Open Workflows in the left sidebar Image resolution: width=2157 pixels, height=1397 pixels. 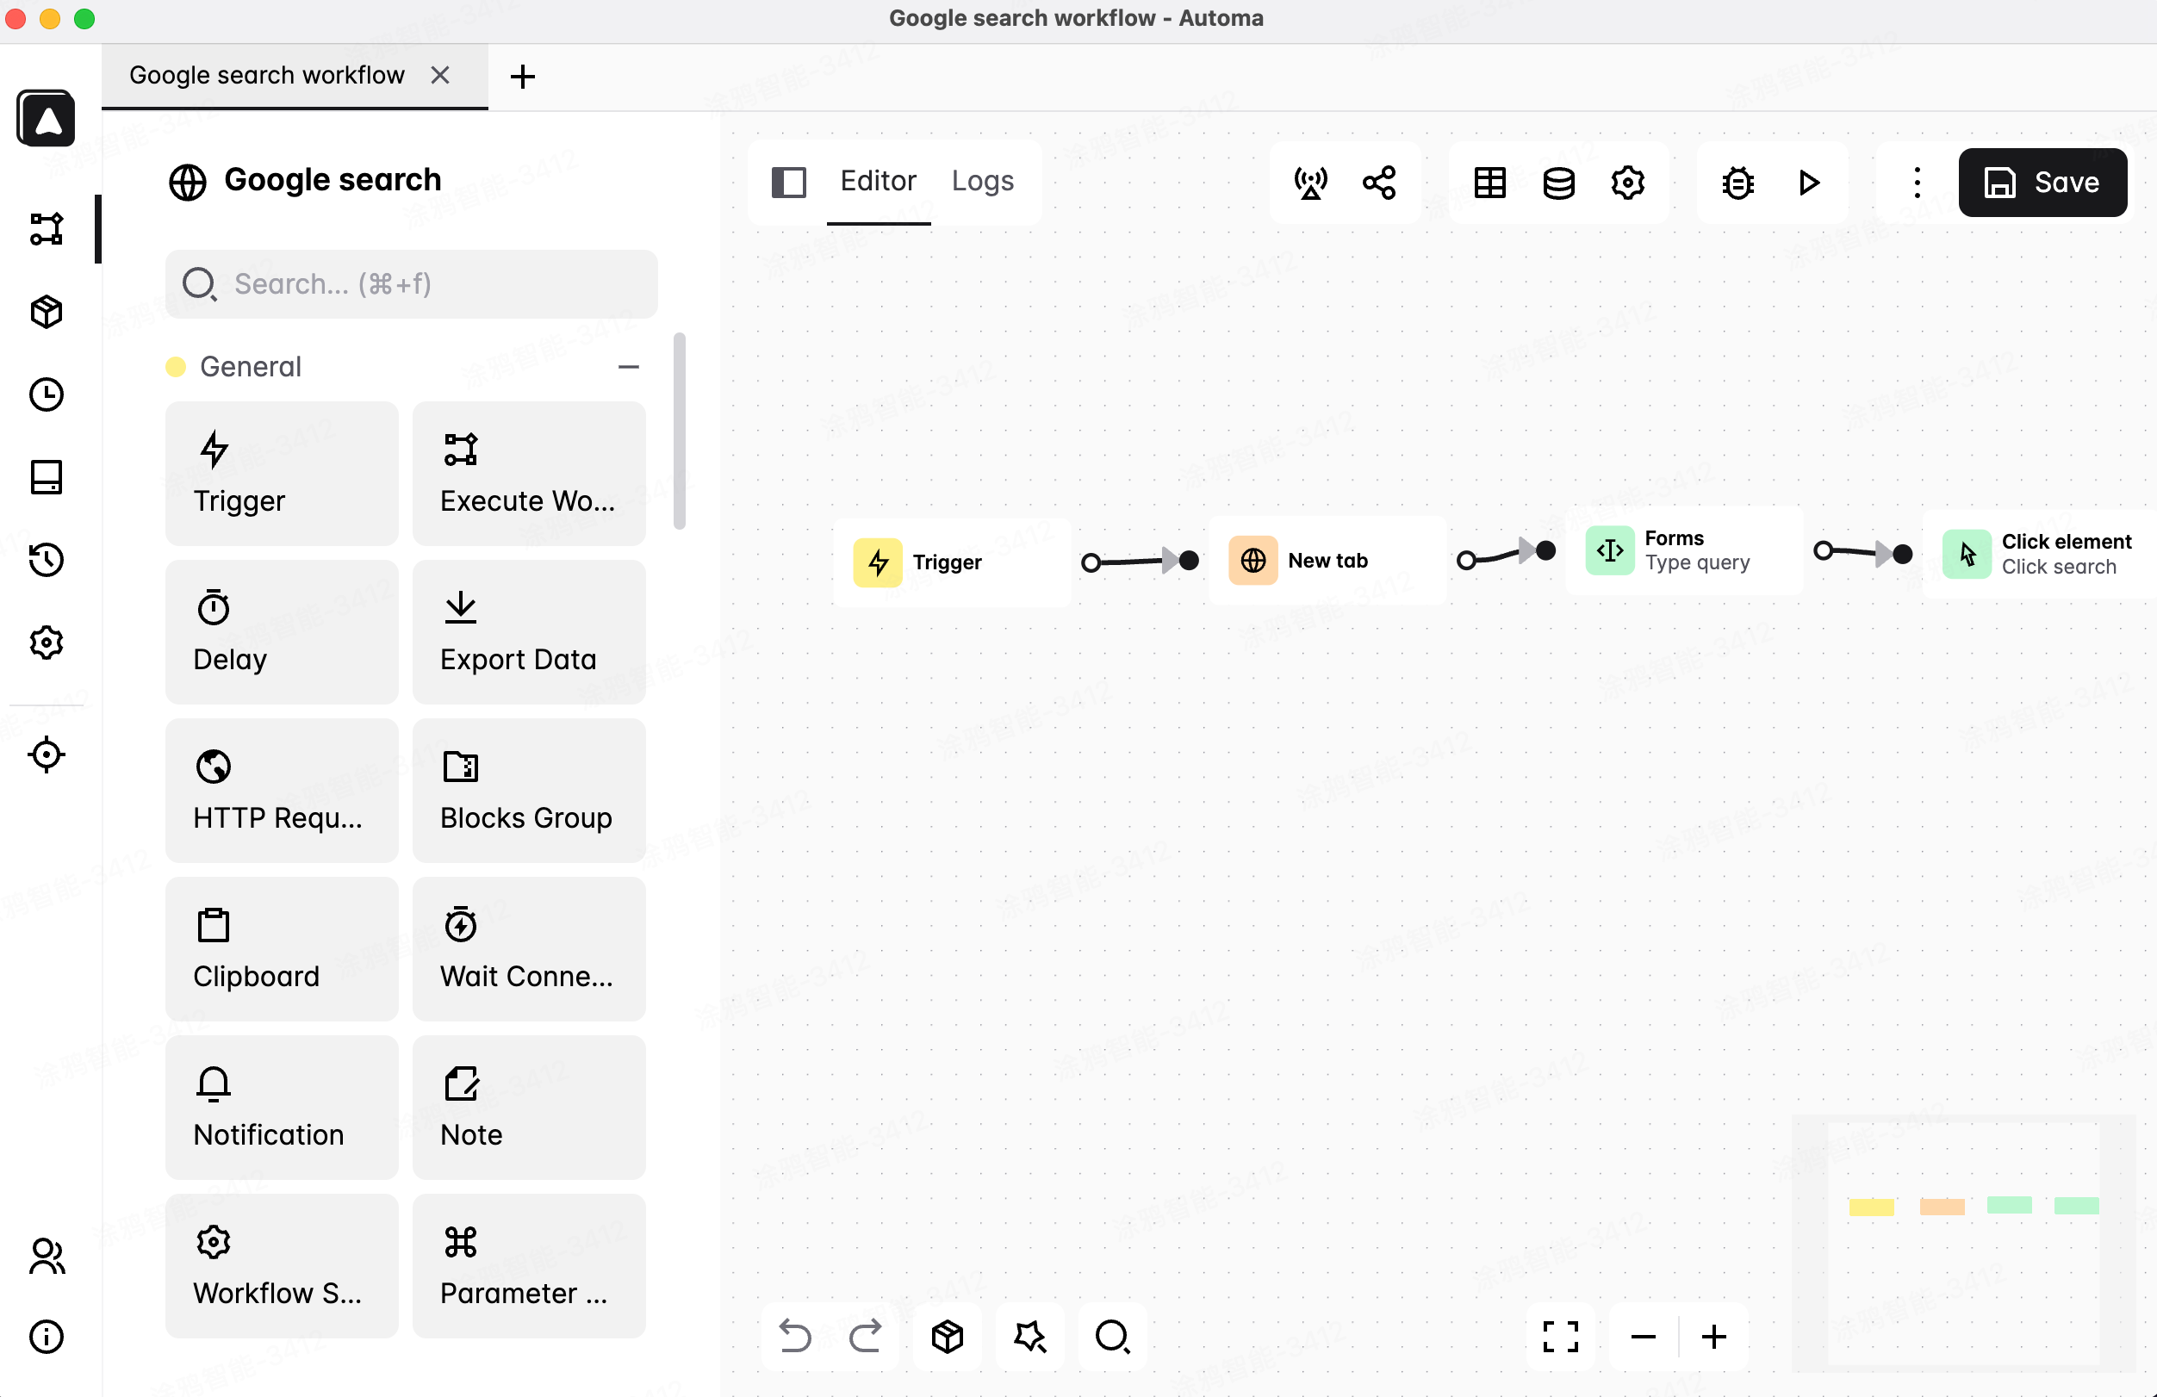coord(47,228)
